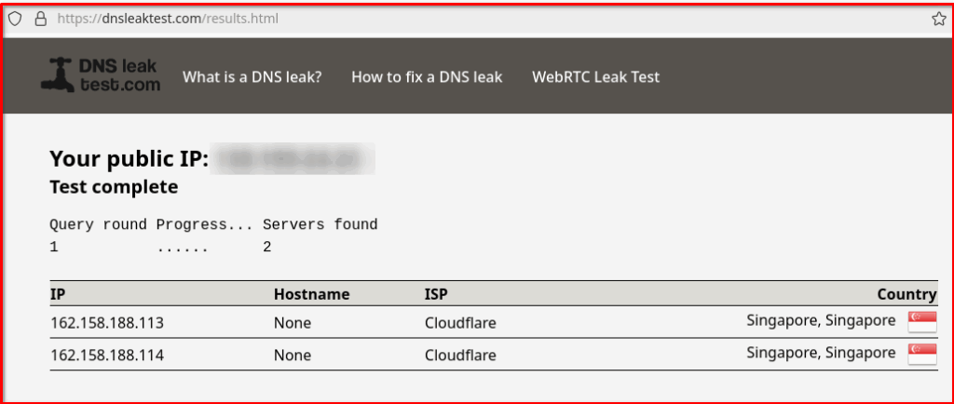Click the Hostname column header
The width and height of the screenshot is (954, 404).
coord(311,295)
